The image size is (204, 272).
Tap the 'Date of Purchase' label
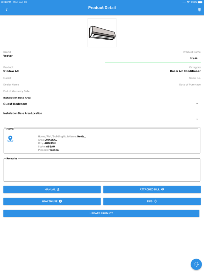(190, 85)
